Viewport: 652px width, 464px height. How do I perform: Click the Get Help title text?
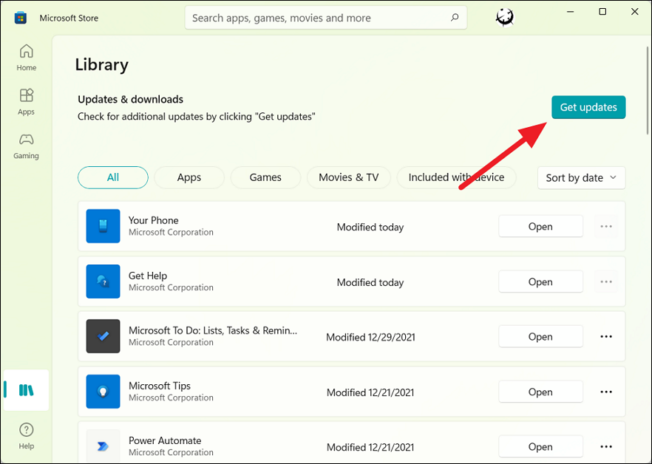point(148,276)
